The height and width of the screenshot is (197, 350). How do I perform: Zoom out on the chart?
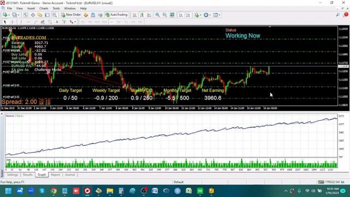pyautogui.click(x=165, y=15)
